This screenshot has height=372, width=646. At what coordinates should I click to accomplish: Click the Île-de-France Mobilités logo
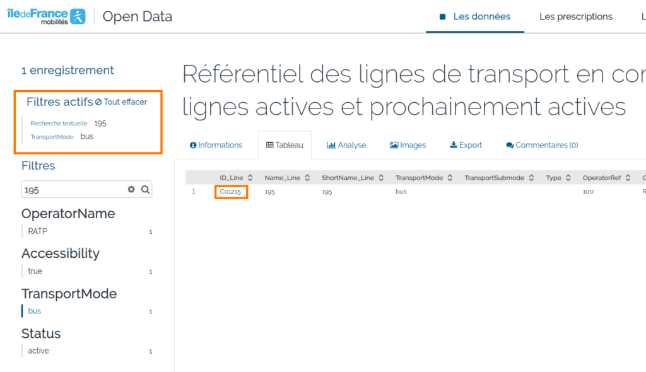46,16
